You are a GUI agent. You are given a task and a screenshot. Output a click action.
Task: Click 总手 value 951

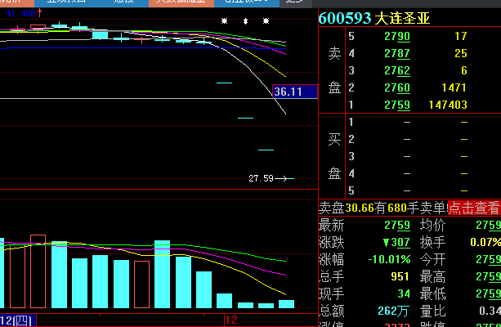(400, 276)
